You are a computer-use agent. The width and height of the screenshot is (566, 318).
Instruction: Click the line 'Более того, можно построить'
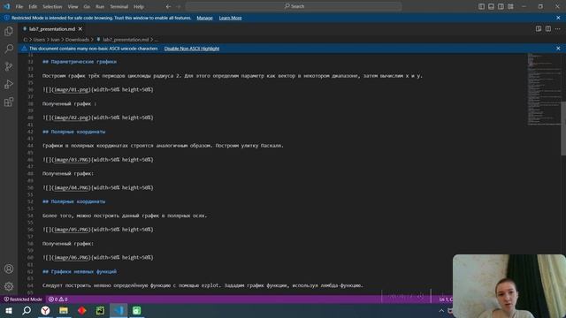pos(125,216)
